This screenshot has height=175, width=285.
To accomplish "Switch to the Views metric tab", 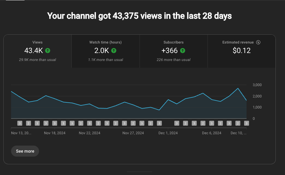I will (38, 51).
